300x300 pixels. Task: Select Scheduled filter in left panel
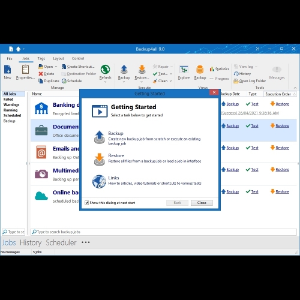point(12,116)
